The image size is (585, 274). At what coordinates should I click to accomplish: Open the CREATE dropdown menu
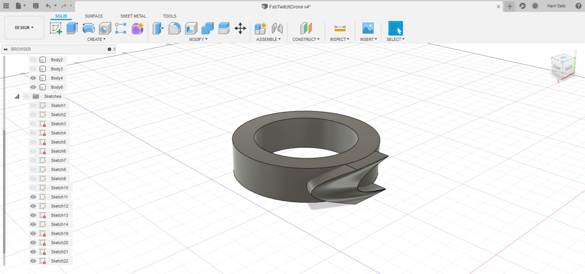(x=96, y=39)
